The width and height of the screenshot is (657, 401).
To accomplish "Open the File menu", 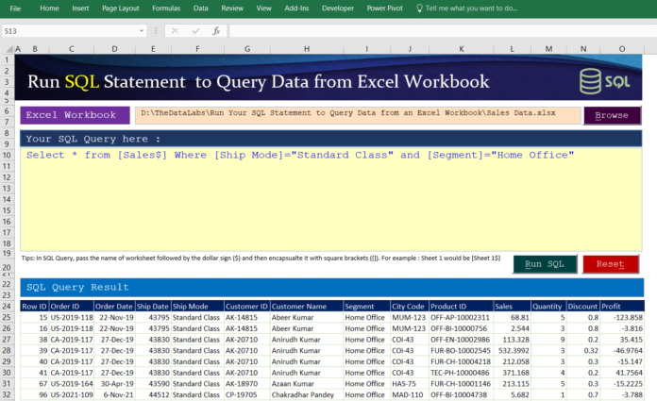I will (x=15, y=8).
